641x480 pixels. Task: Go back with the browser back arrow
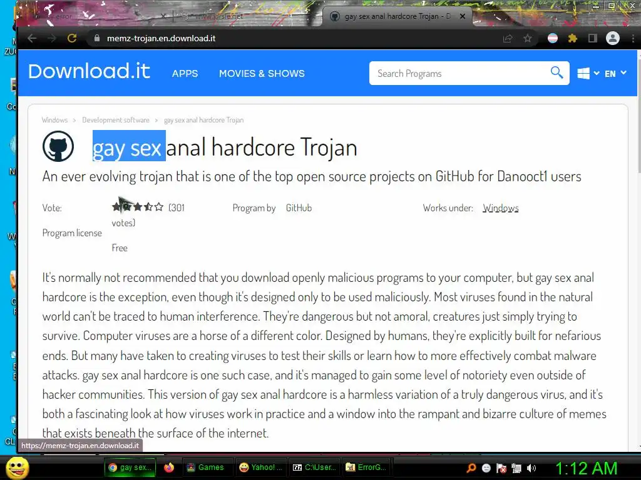[32, 38]
